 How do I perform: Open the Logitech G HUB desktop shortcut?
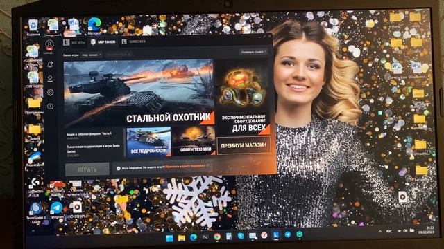click(35, 187)
